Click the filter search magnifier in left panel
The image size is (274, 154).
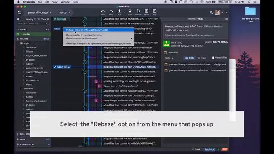(x=48, y=24)
